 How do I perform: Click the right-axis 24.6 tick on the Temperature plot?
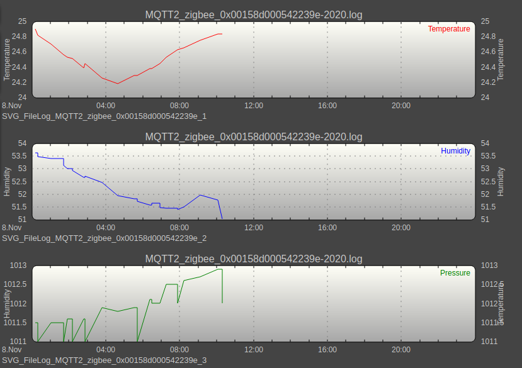point(489,52)
